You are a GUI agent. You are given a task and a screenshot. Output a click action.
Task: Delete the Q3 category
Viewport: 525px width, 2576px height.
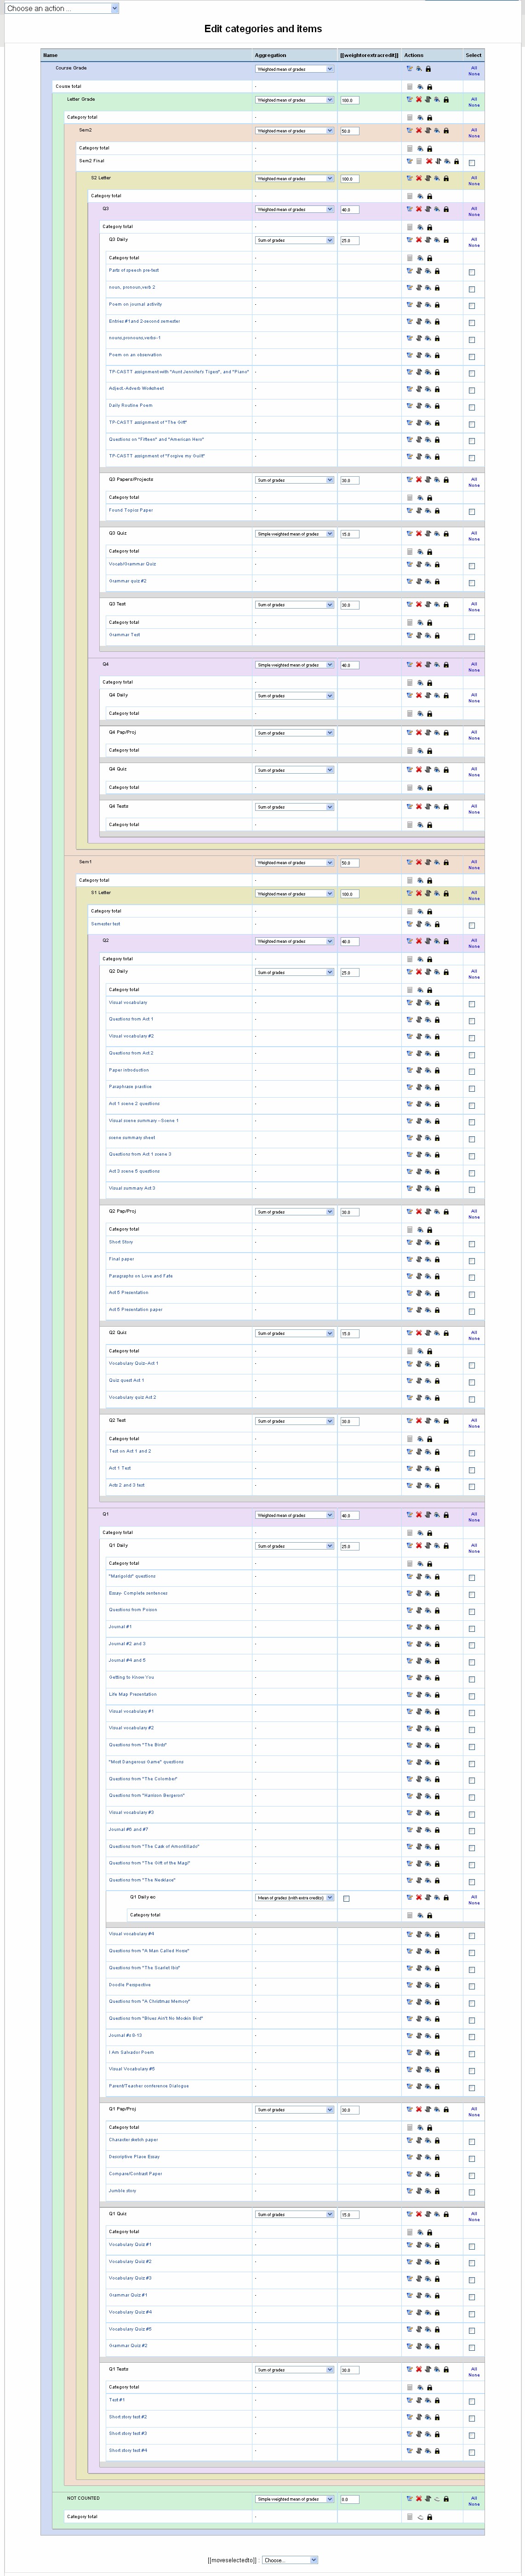(419, 210)
